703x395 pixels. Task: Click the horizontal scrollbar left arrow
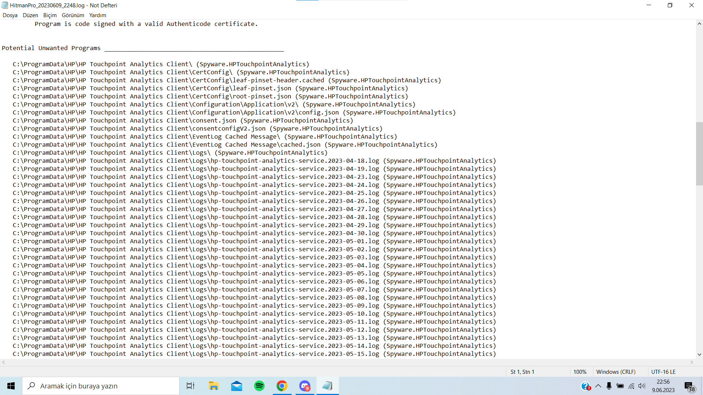pos(4,362)
